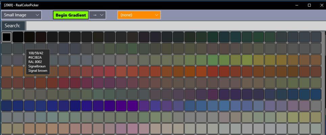Open the gradient direction arrow dropdown
Viewport: 326px width, 135px height.
click(98, 15)
